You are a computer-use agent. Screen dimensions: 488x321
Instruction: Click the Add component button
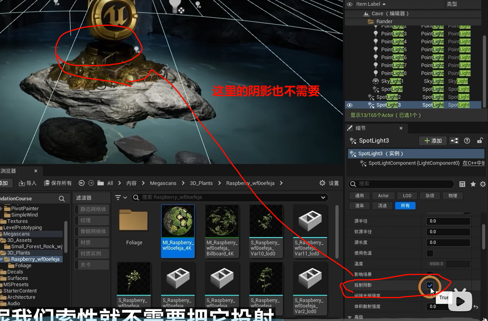coord(433,141)
